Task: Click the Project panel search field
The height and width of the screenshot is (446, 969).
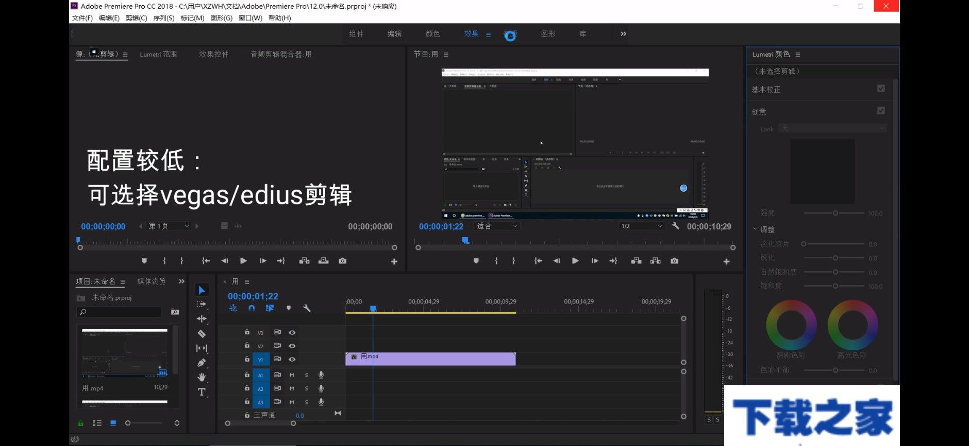Action: [x=119, y=312]
